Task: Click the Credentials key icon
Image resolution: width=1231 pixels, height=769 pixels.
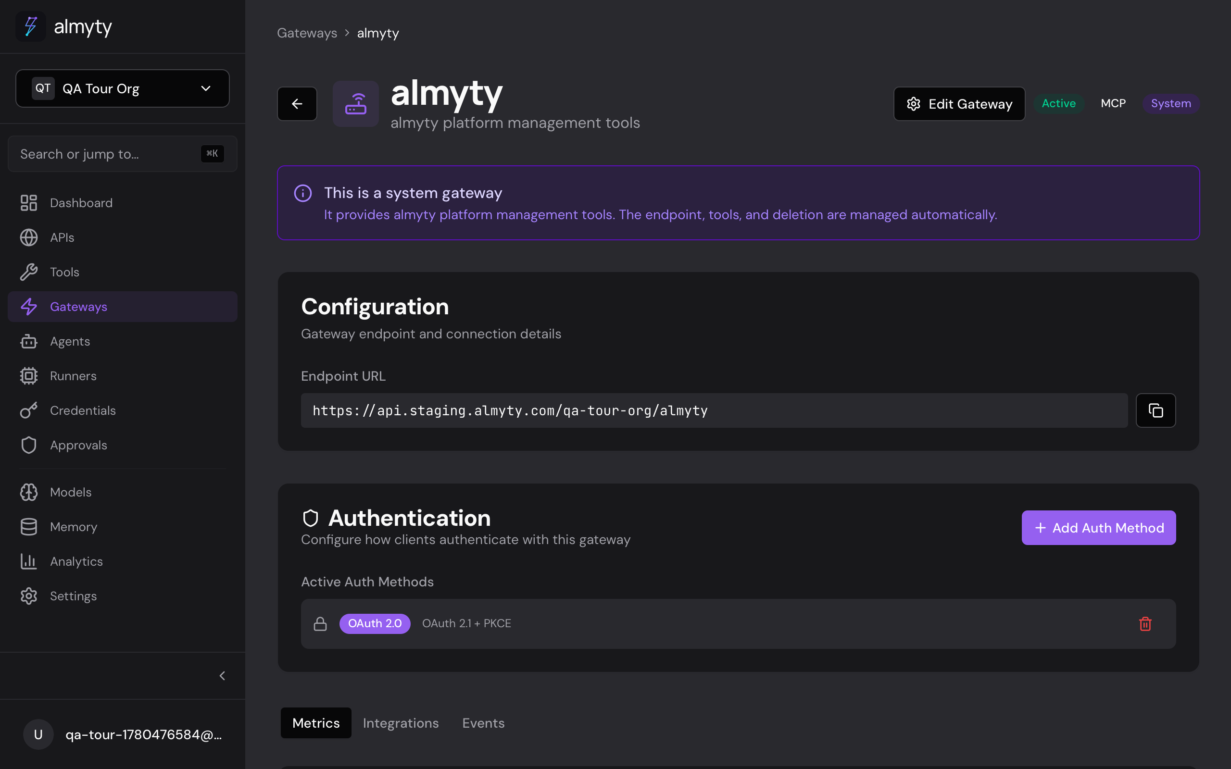Action: point(29,410)
